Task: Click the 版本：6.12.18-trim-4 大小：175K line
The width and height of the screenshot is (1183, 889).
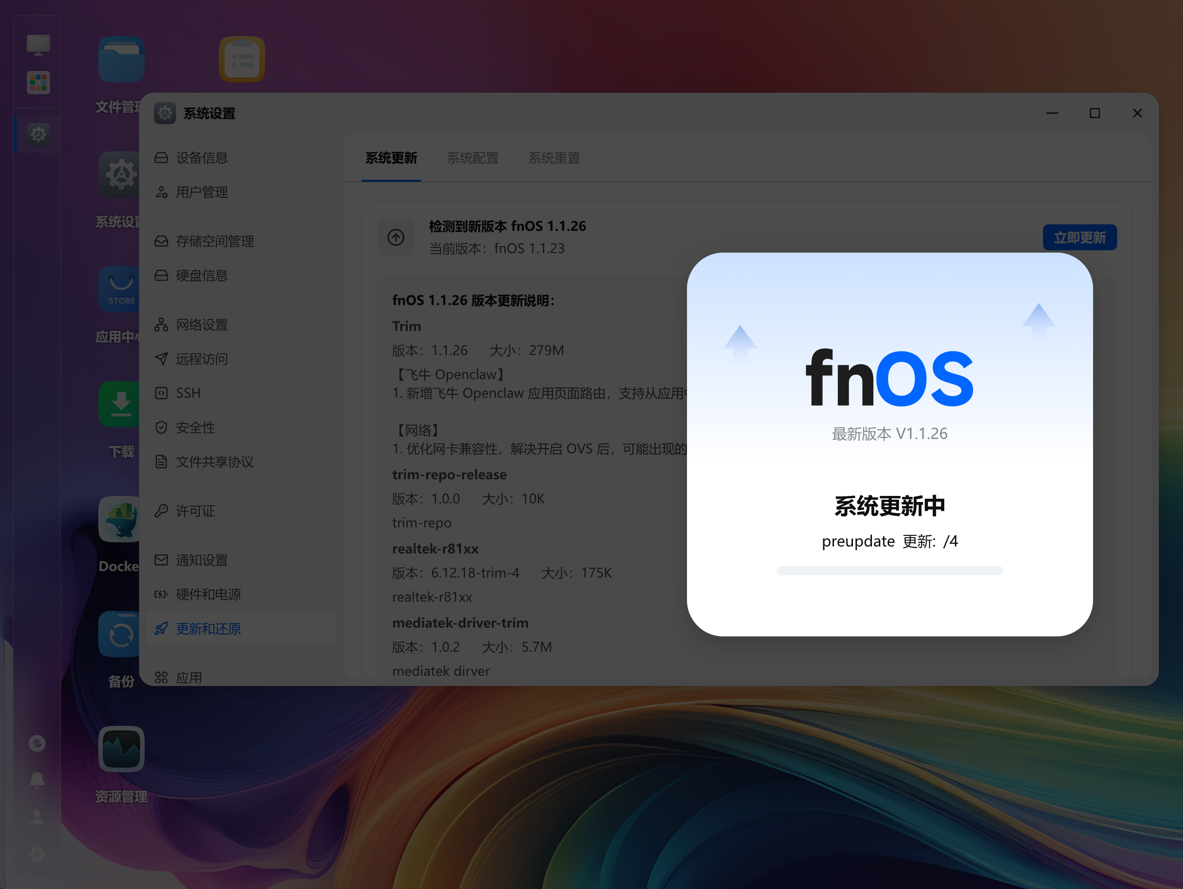Action: pos(502,573)
